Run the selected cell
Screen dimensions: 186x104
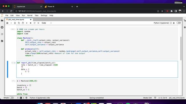point(27,23)
